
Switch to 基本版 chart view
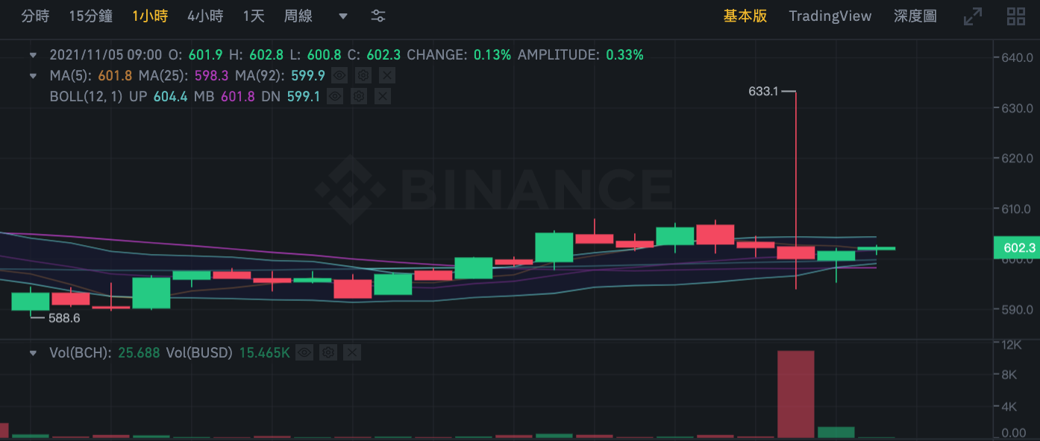745,16
